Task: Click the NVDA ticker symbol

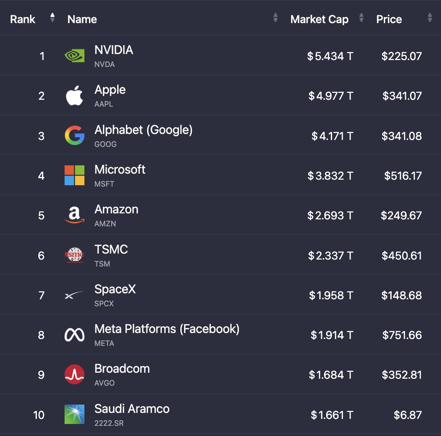Action: [x=105, y=65]
